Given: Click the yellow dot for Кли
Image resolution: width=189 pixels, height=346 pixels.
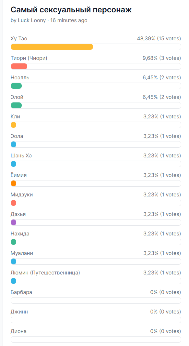Looking at the screenshot, I should pyautogui.click(x=13, y=125).
